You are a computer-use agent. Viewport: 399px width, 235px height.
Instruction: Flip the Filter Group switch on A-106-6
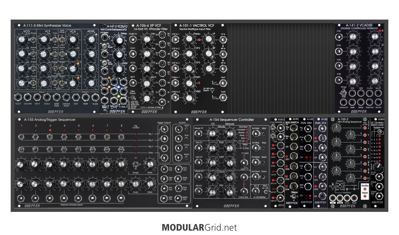pyautogui.click(x=133, y=97)
